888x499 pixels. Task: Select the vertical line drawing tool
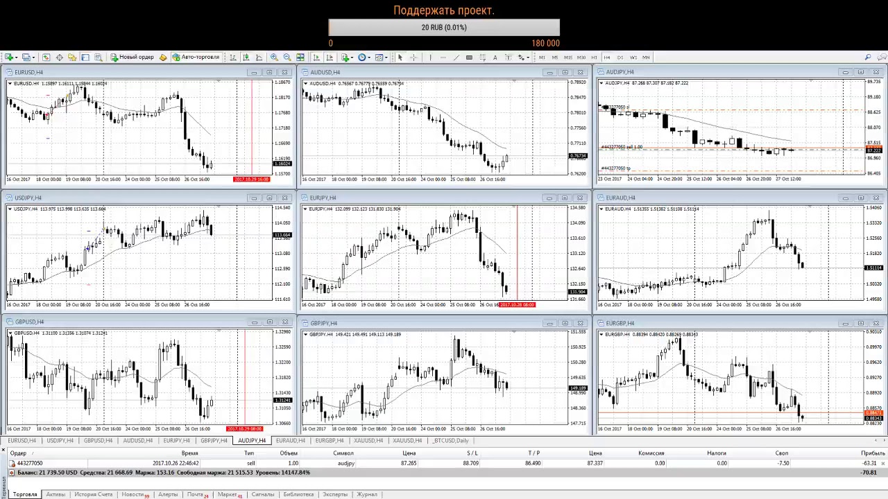tap(430, 57)
